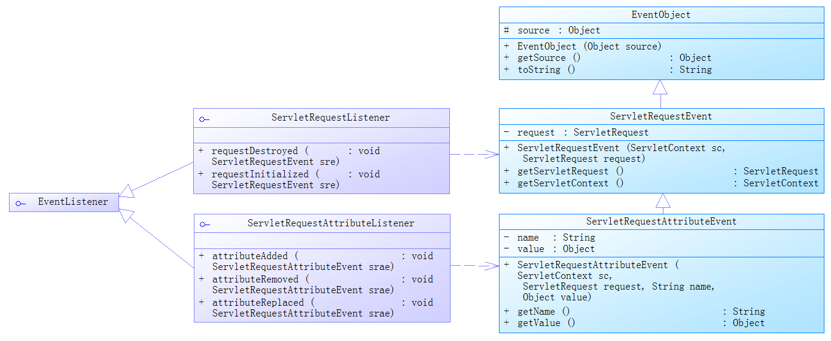The height and width of the screenshot is (341, 831).
Task: Click the ServletRequestAttributeListener interface lollipop icon
Action: click(x=205, y=225)
